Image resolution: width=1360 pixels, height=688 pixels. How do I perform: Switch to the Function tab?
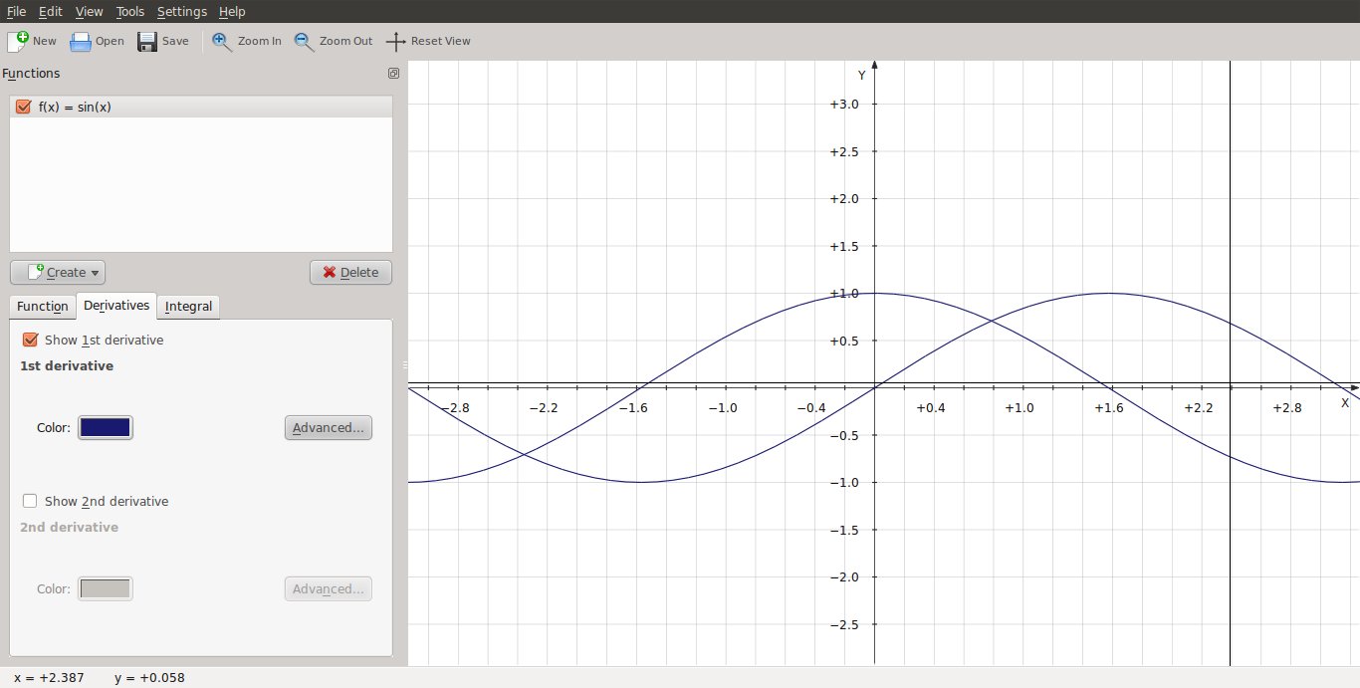tap(42, 306)
